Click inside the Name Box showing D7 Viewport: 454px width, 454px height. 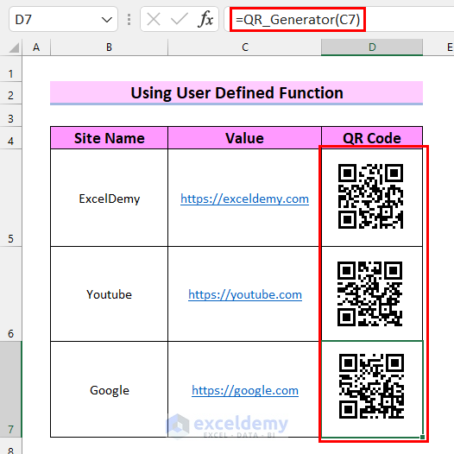click(x=55, y=19)
